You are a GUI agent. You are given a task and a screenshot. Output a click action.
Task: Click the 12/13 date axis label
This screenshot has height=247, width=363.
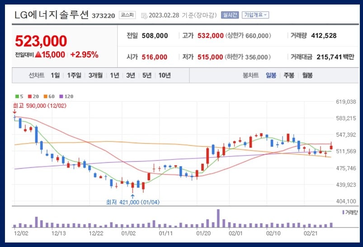click(x=58, y=233)
